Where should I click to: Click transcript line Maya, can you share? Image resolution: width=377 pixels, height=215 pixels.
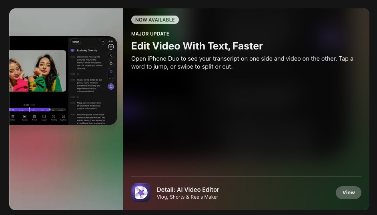click(x=89, y=106)
